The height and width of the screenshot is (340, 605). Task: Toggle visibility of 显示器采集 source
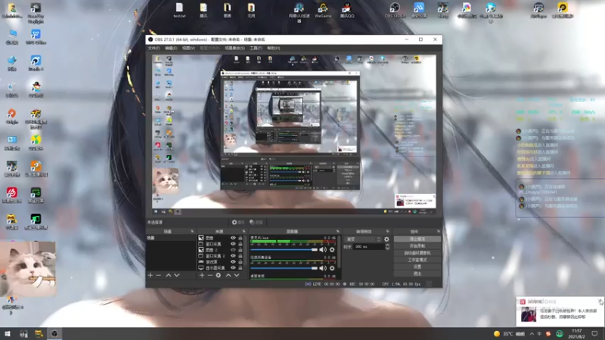[x=233, y=267]
